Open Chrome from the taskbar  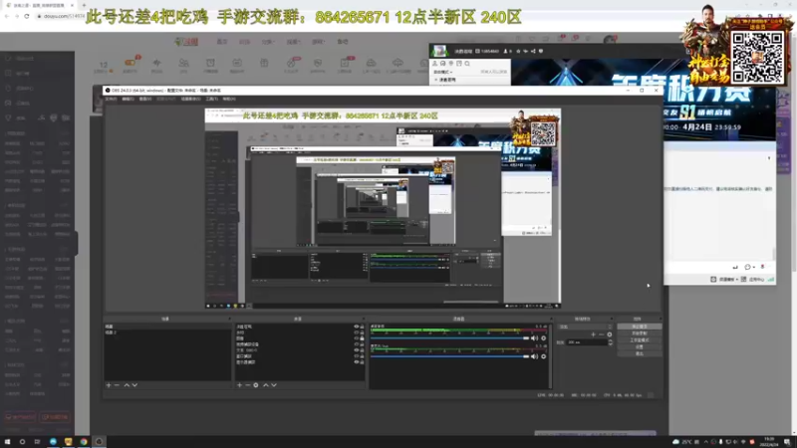[84, 442]
